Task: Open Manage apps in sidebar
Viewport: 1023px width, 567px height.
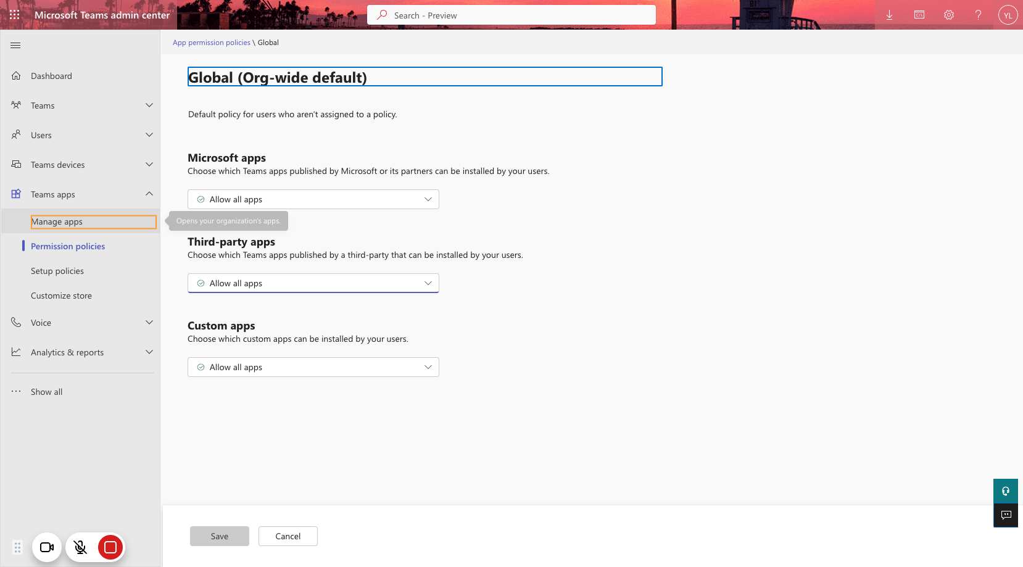Action: point(94,221)
